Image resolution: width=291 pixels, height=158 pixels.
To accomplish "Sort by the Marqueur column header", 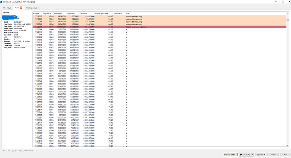I will [x=119, y=13].
